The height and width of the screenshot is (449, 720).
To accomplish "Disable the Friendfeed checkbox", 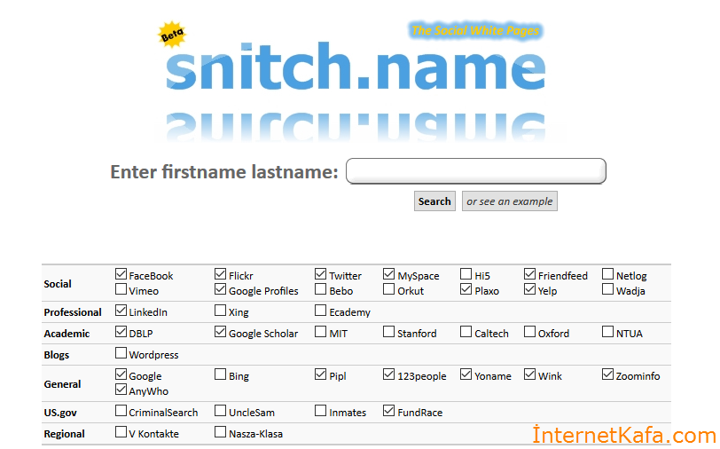I will (530, 274).
